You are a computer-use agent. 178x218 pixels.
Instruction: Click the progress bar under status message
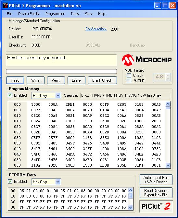[61, 72]
